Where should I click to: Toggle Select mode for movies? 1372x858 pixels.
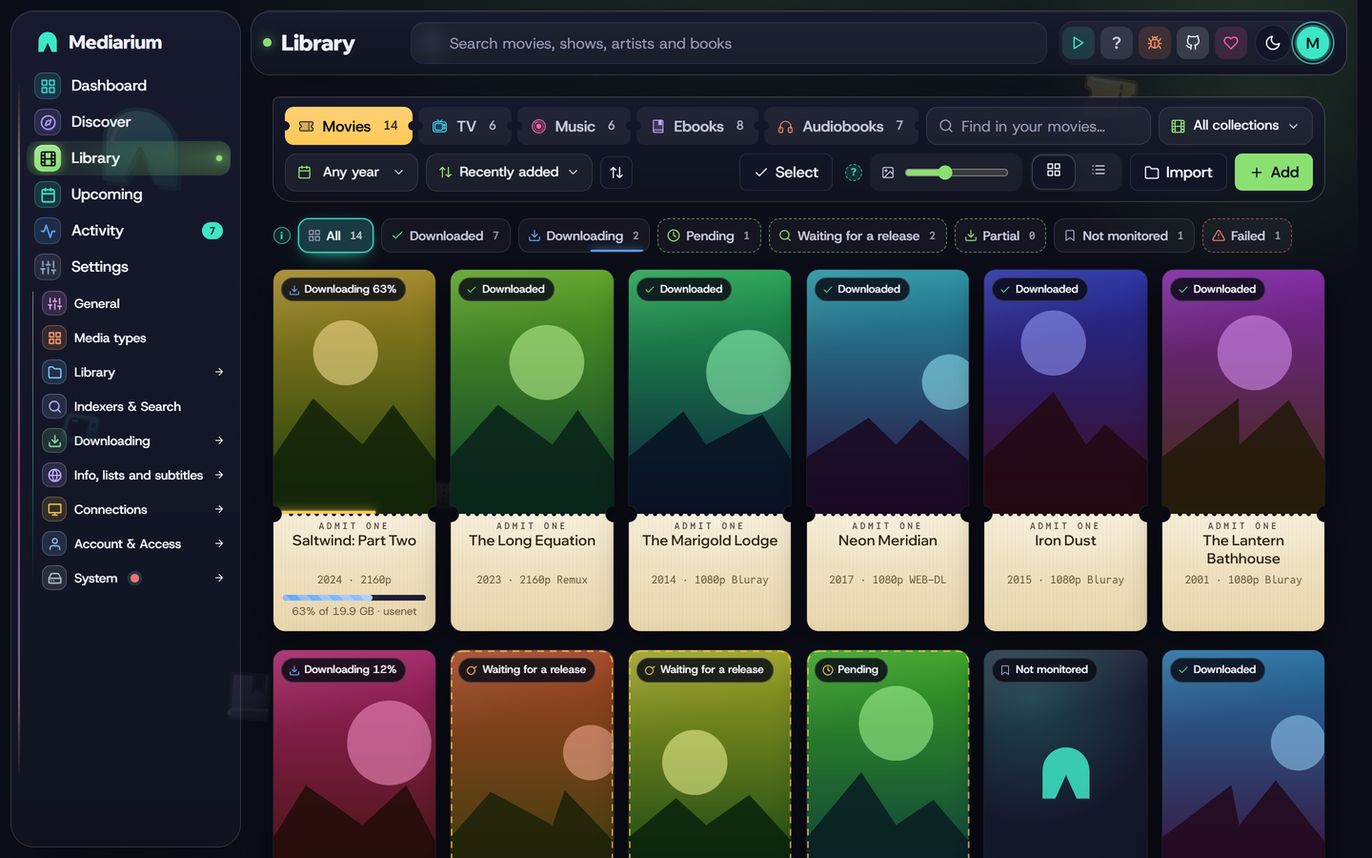[786, 173]
